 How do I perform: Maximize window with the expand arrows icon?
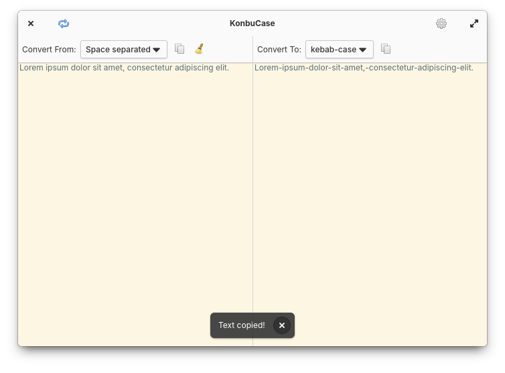coord(474,23)
